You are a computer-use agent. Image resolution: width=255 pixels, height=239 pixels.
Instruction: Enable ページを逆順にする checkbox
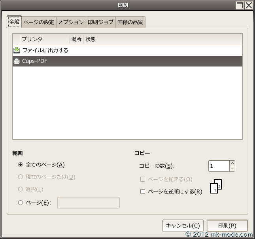click(143, 192)
